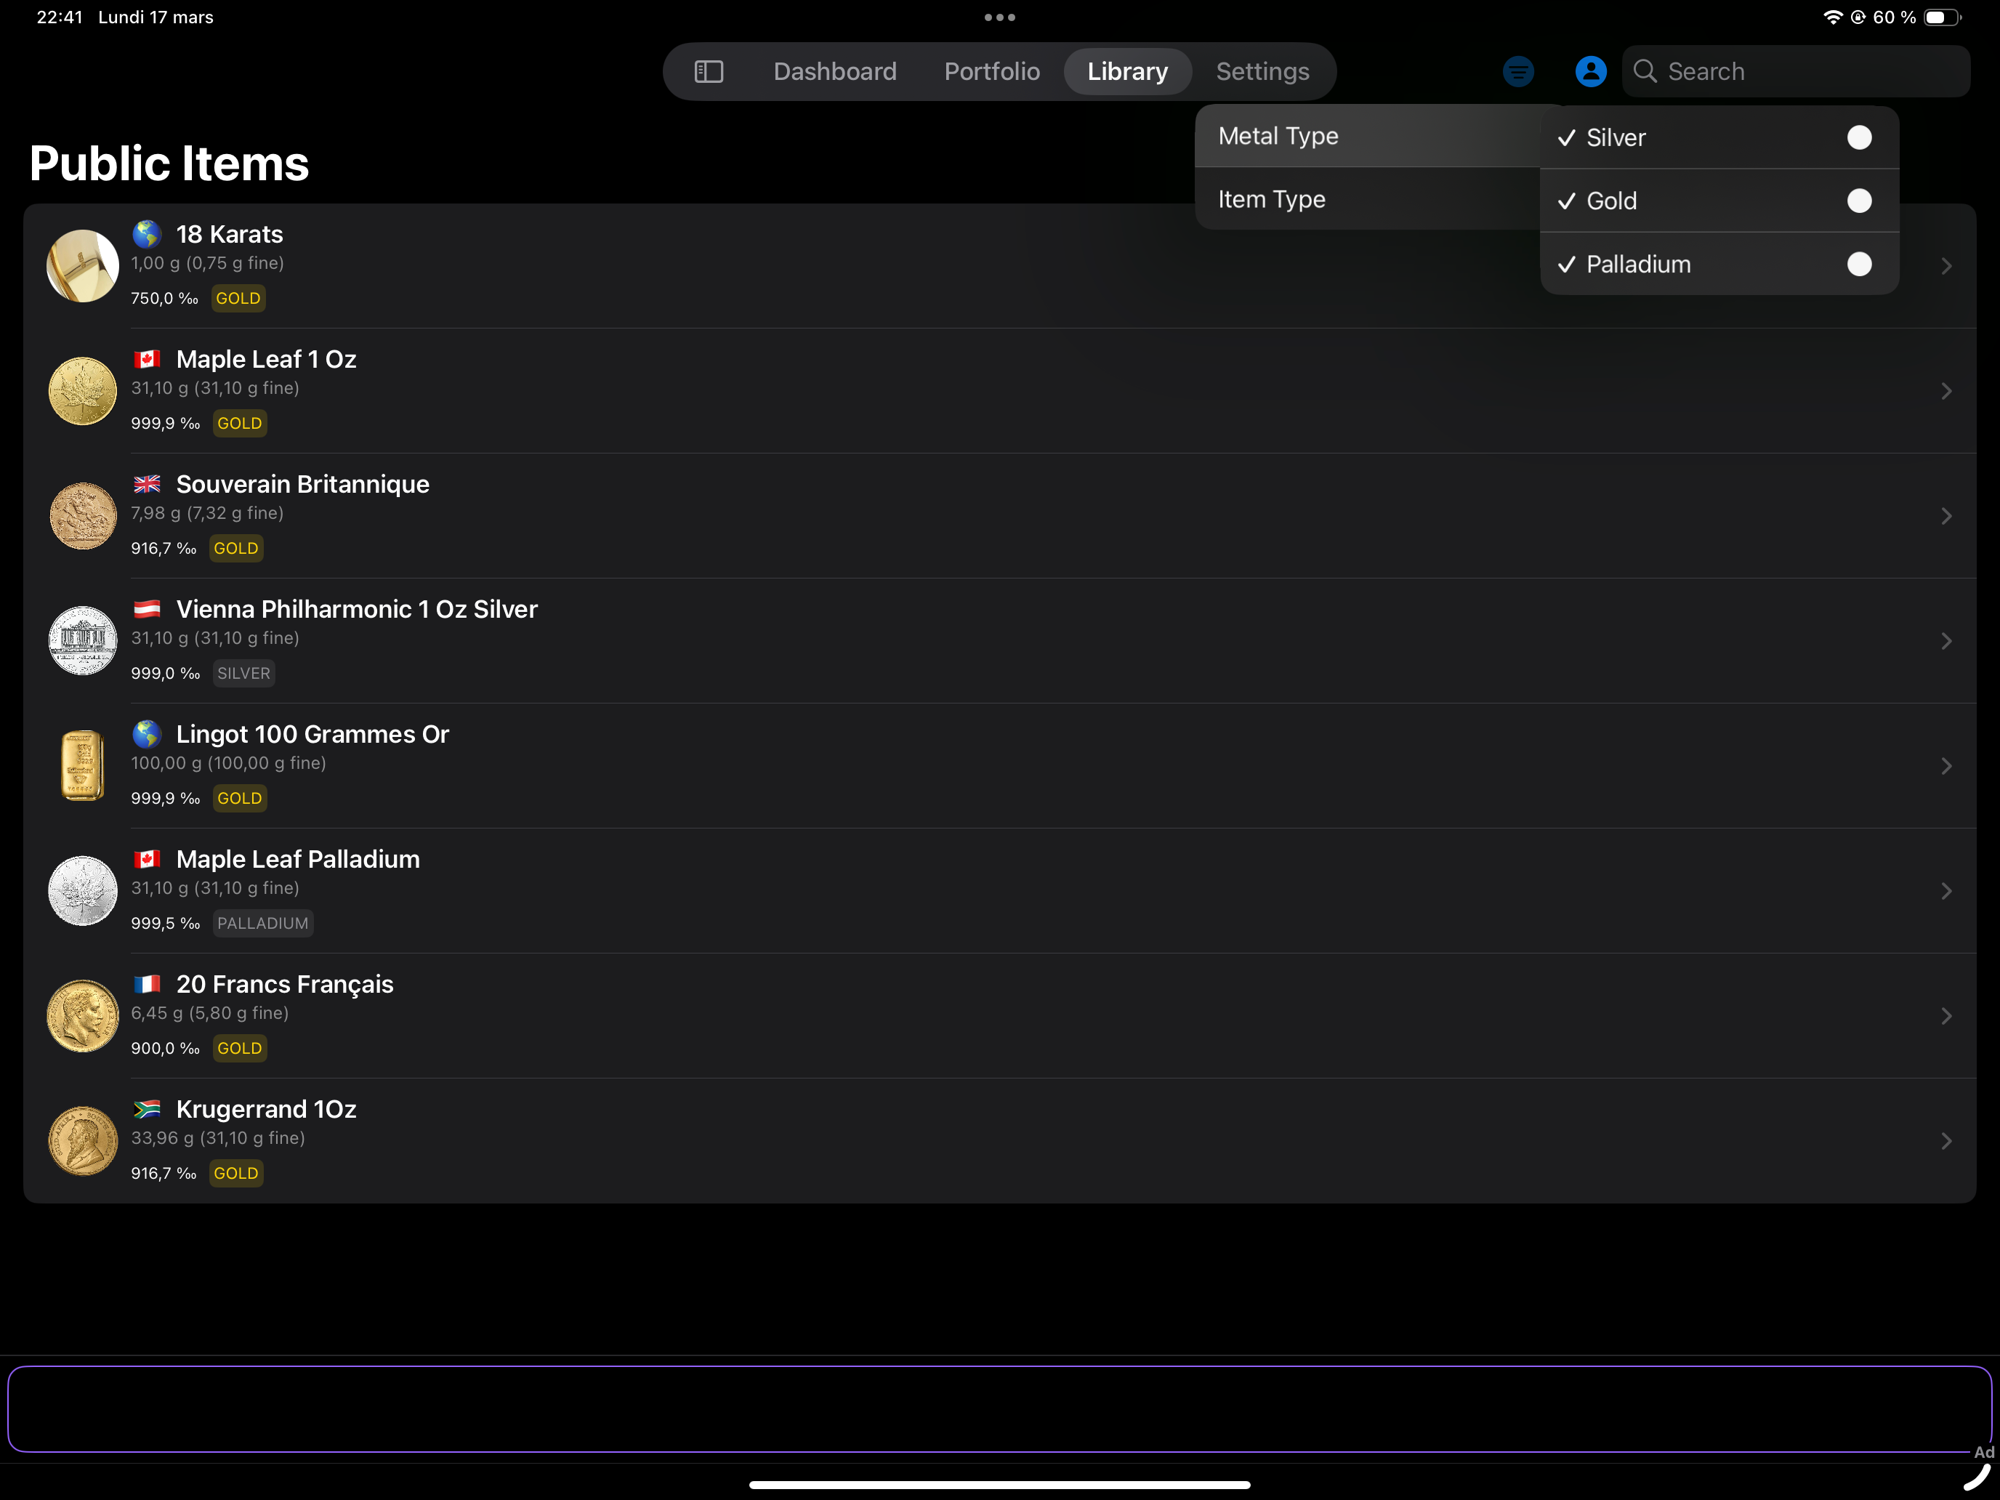Tap the gold bar thumbnail for Lingot
2000x1500 pixels.
(82, 766)
